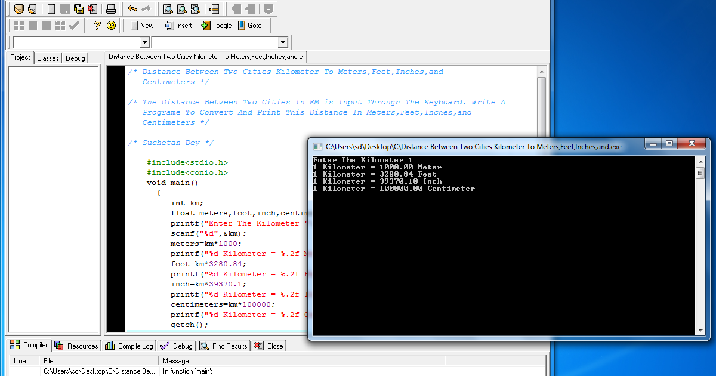
Task: Click the grayed checkmark syntax check icon
Action: pyautogui.click(x=74, y=25)
